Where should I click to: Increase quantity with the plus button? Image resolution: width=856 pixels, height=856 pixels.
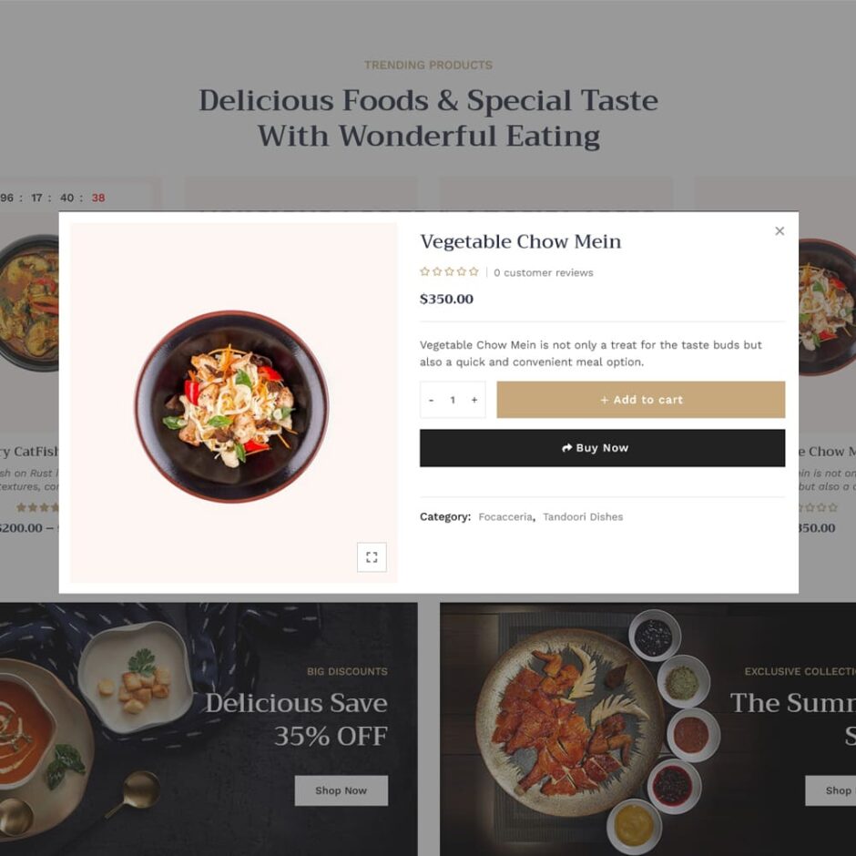(474, 400)
